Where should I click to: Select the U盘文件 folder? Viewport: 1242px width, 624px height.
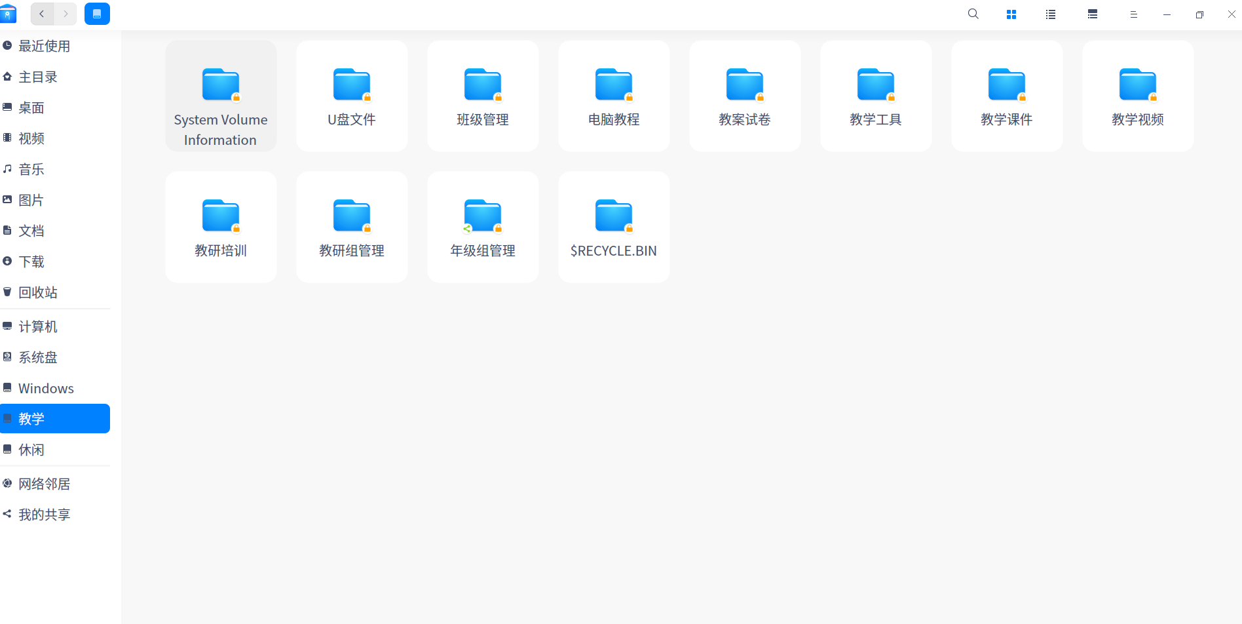(x=352, y=96)
